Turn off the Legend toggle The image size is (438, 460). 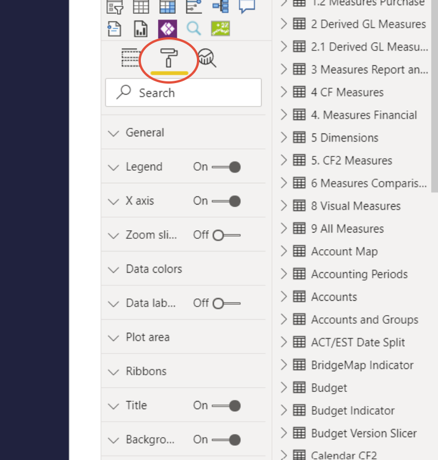pyautogui.click(x=226, y=167)
